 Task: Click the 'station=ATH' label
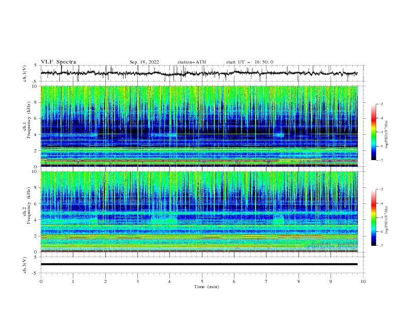click(192, 62)
